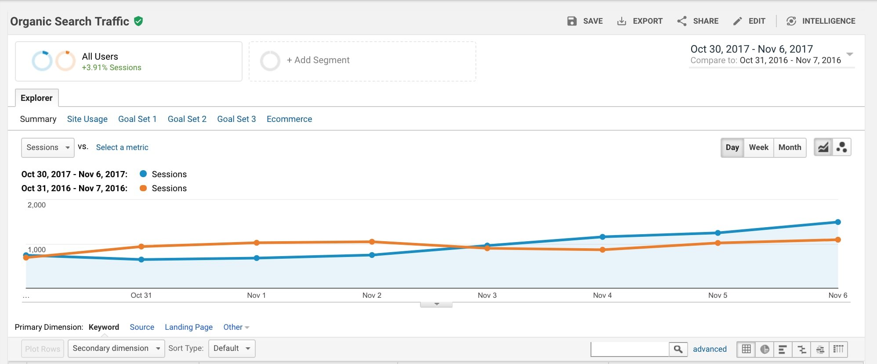Switch to the pie chart percentage view
Screen dimensions: 877x364
pyautogui.click(x=765, y=349)
